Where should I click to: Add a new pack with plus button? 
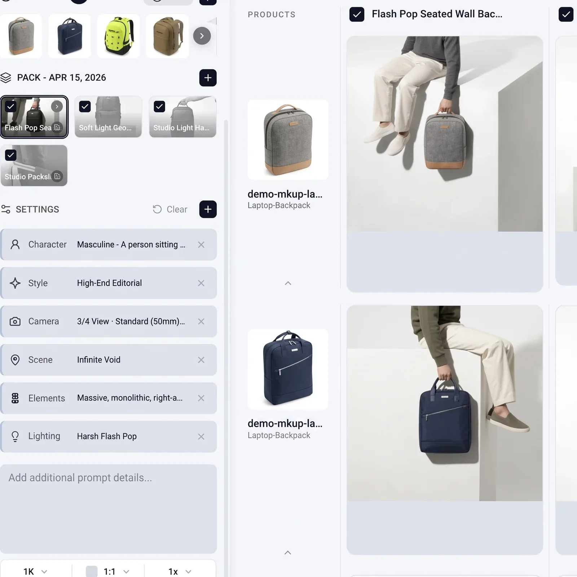click(208, 78)
